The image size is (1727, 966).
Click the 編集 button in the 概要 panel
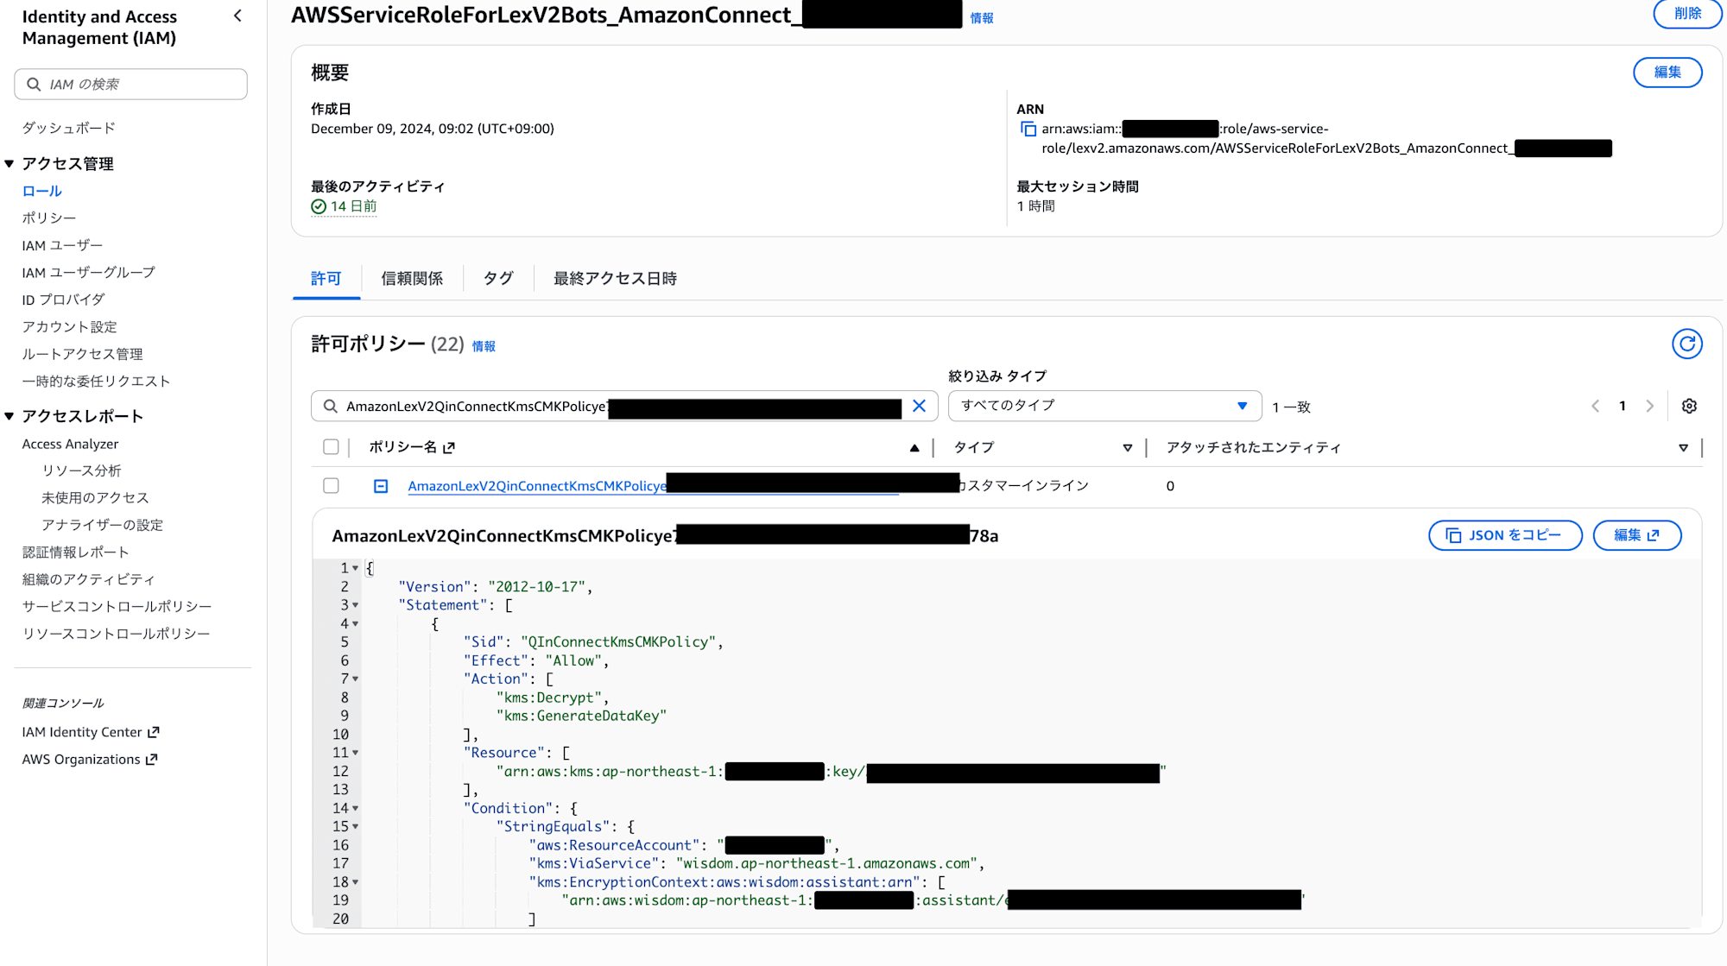(1667, 73)
